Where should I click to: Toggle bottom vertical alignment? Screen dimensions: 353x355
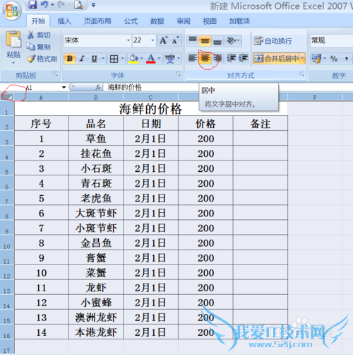[x=217, y=40]
